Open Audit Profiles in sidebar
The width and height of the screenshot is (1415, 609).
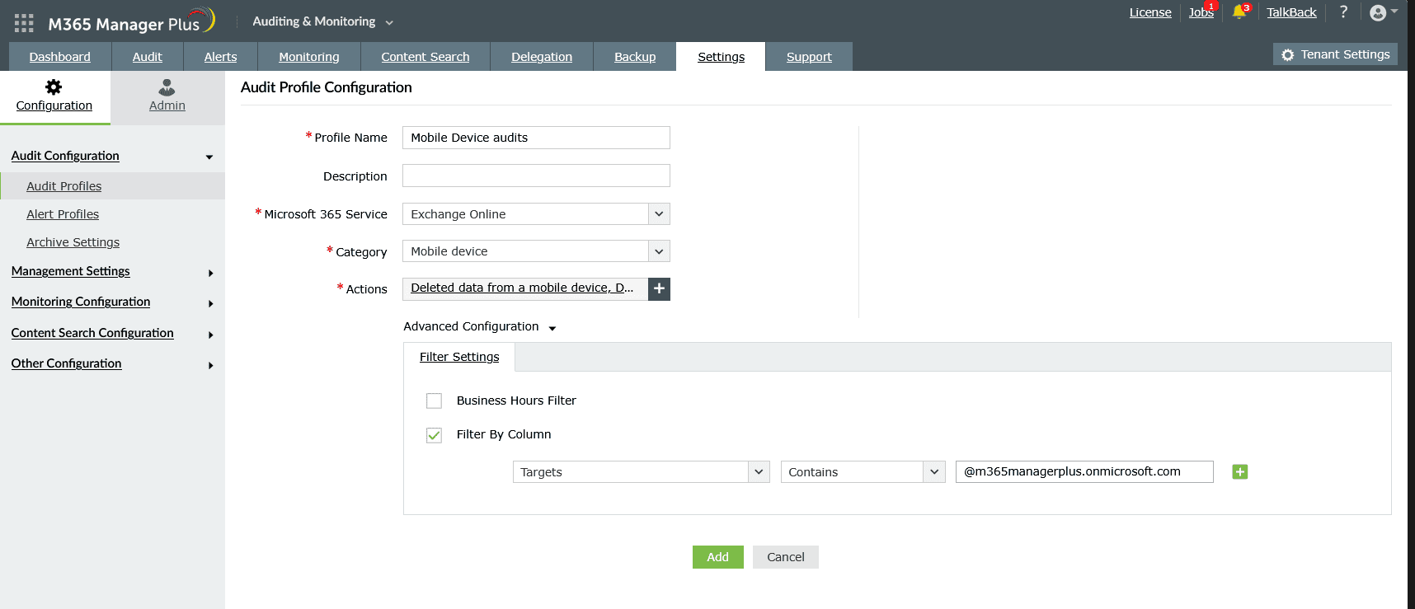64,186
